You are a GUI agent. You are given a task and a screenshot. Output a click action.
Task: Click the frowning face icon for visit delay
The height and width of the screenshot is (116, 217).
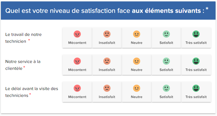pos(107,88)
